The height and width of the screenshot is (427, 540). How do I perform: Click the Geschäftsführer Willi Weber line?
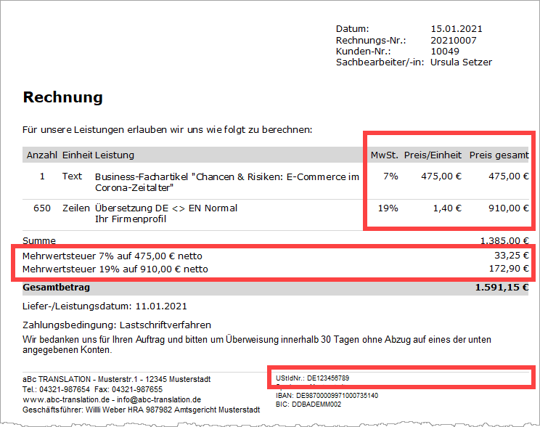[x=142, y=410]
